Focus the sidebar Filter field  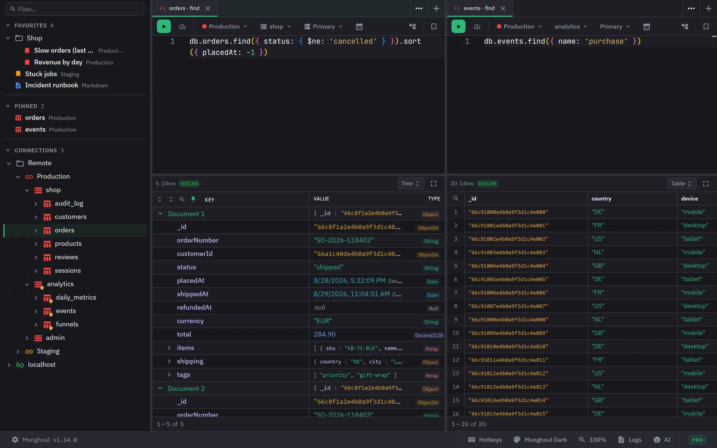pos(75,9)
